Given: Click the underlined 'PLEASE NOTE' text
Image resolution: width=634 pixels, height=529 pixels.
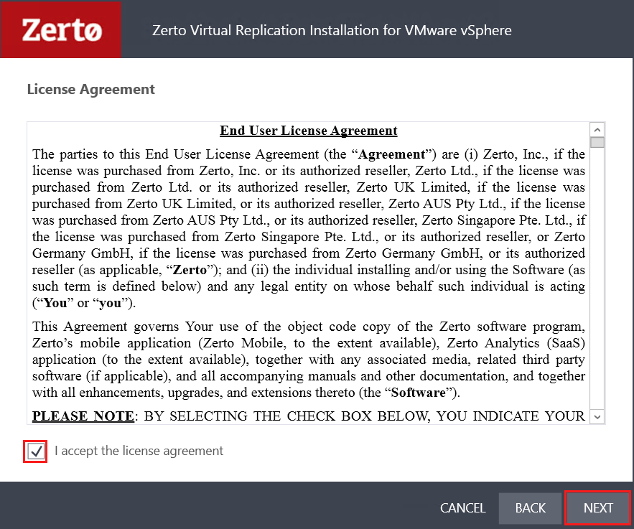Looking at the screenshot, I should [x=83, y=416].
